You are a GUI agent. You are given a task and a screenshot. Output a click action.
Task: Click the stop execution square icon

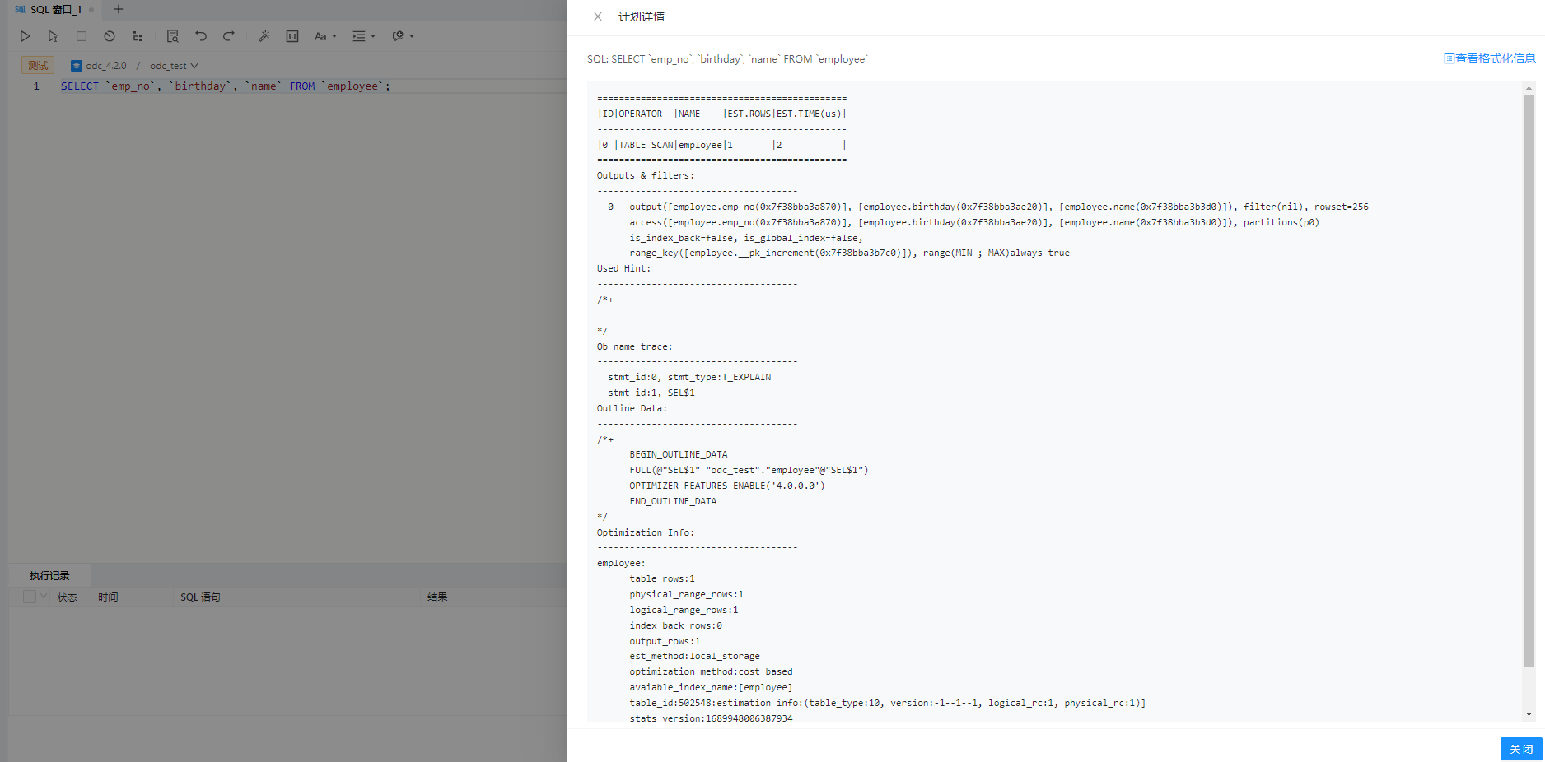pyautogui.click(x=81, y=36)
